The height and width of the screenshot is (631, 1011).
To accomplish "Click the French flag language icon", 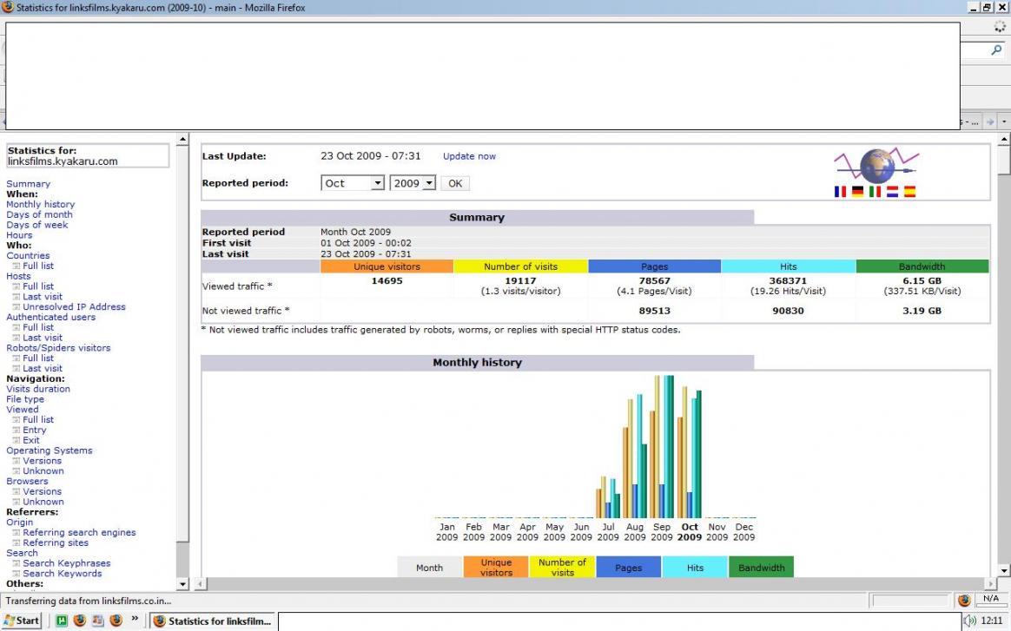I will (x=840, y=192).
